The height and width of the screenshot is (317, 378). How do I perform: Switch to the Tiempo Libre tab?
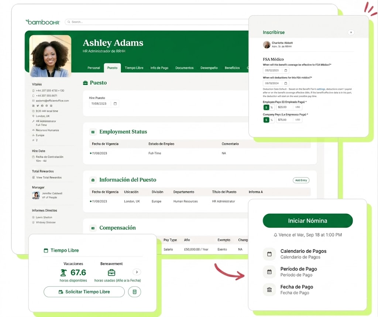[134, 68]
